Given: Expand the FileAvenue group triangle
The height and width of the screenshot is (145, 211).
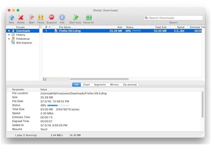Looking at the screenshot, I should (x=9, y=39).
